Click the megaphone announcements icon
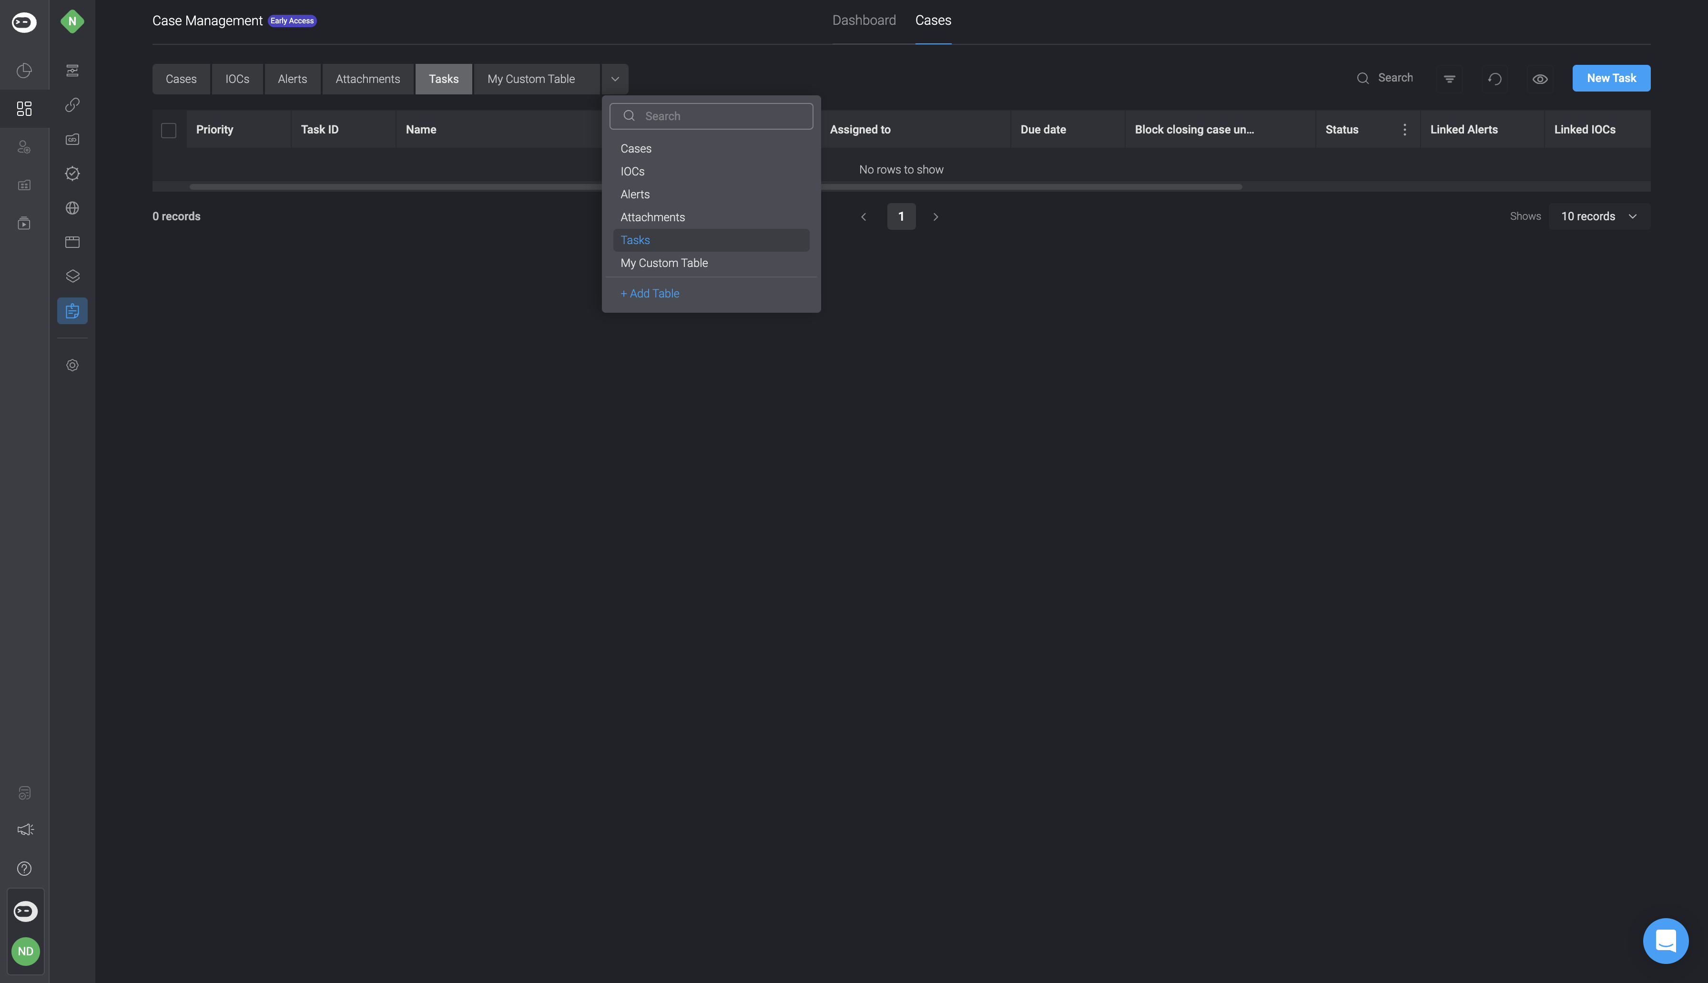This screenshot has width=1708, height=983. [25, 829]
